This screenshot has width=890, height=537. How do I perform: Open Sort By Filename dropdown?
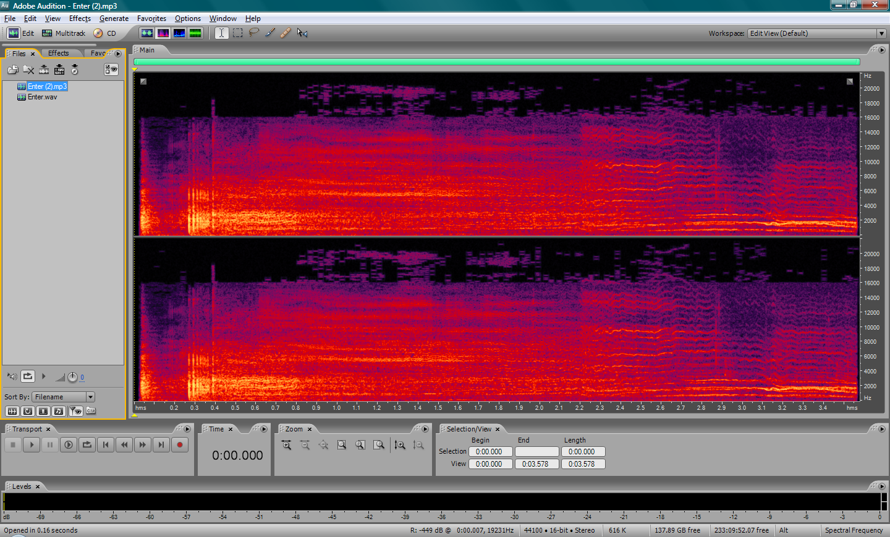[63, 397]
